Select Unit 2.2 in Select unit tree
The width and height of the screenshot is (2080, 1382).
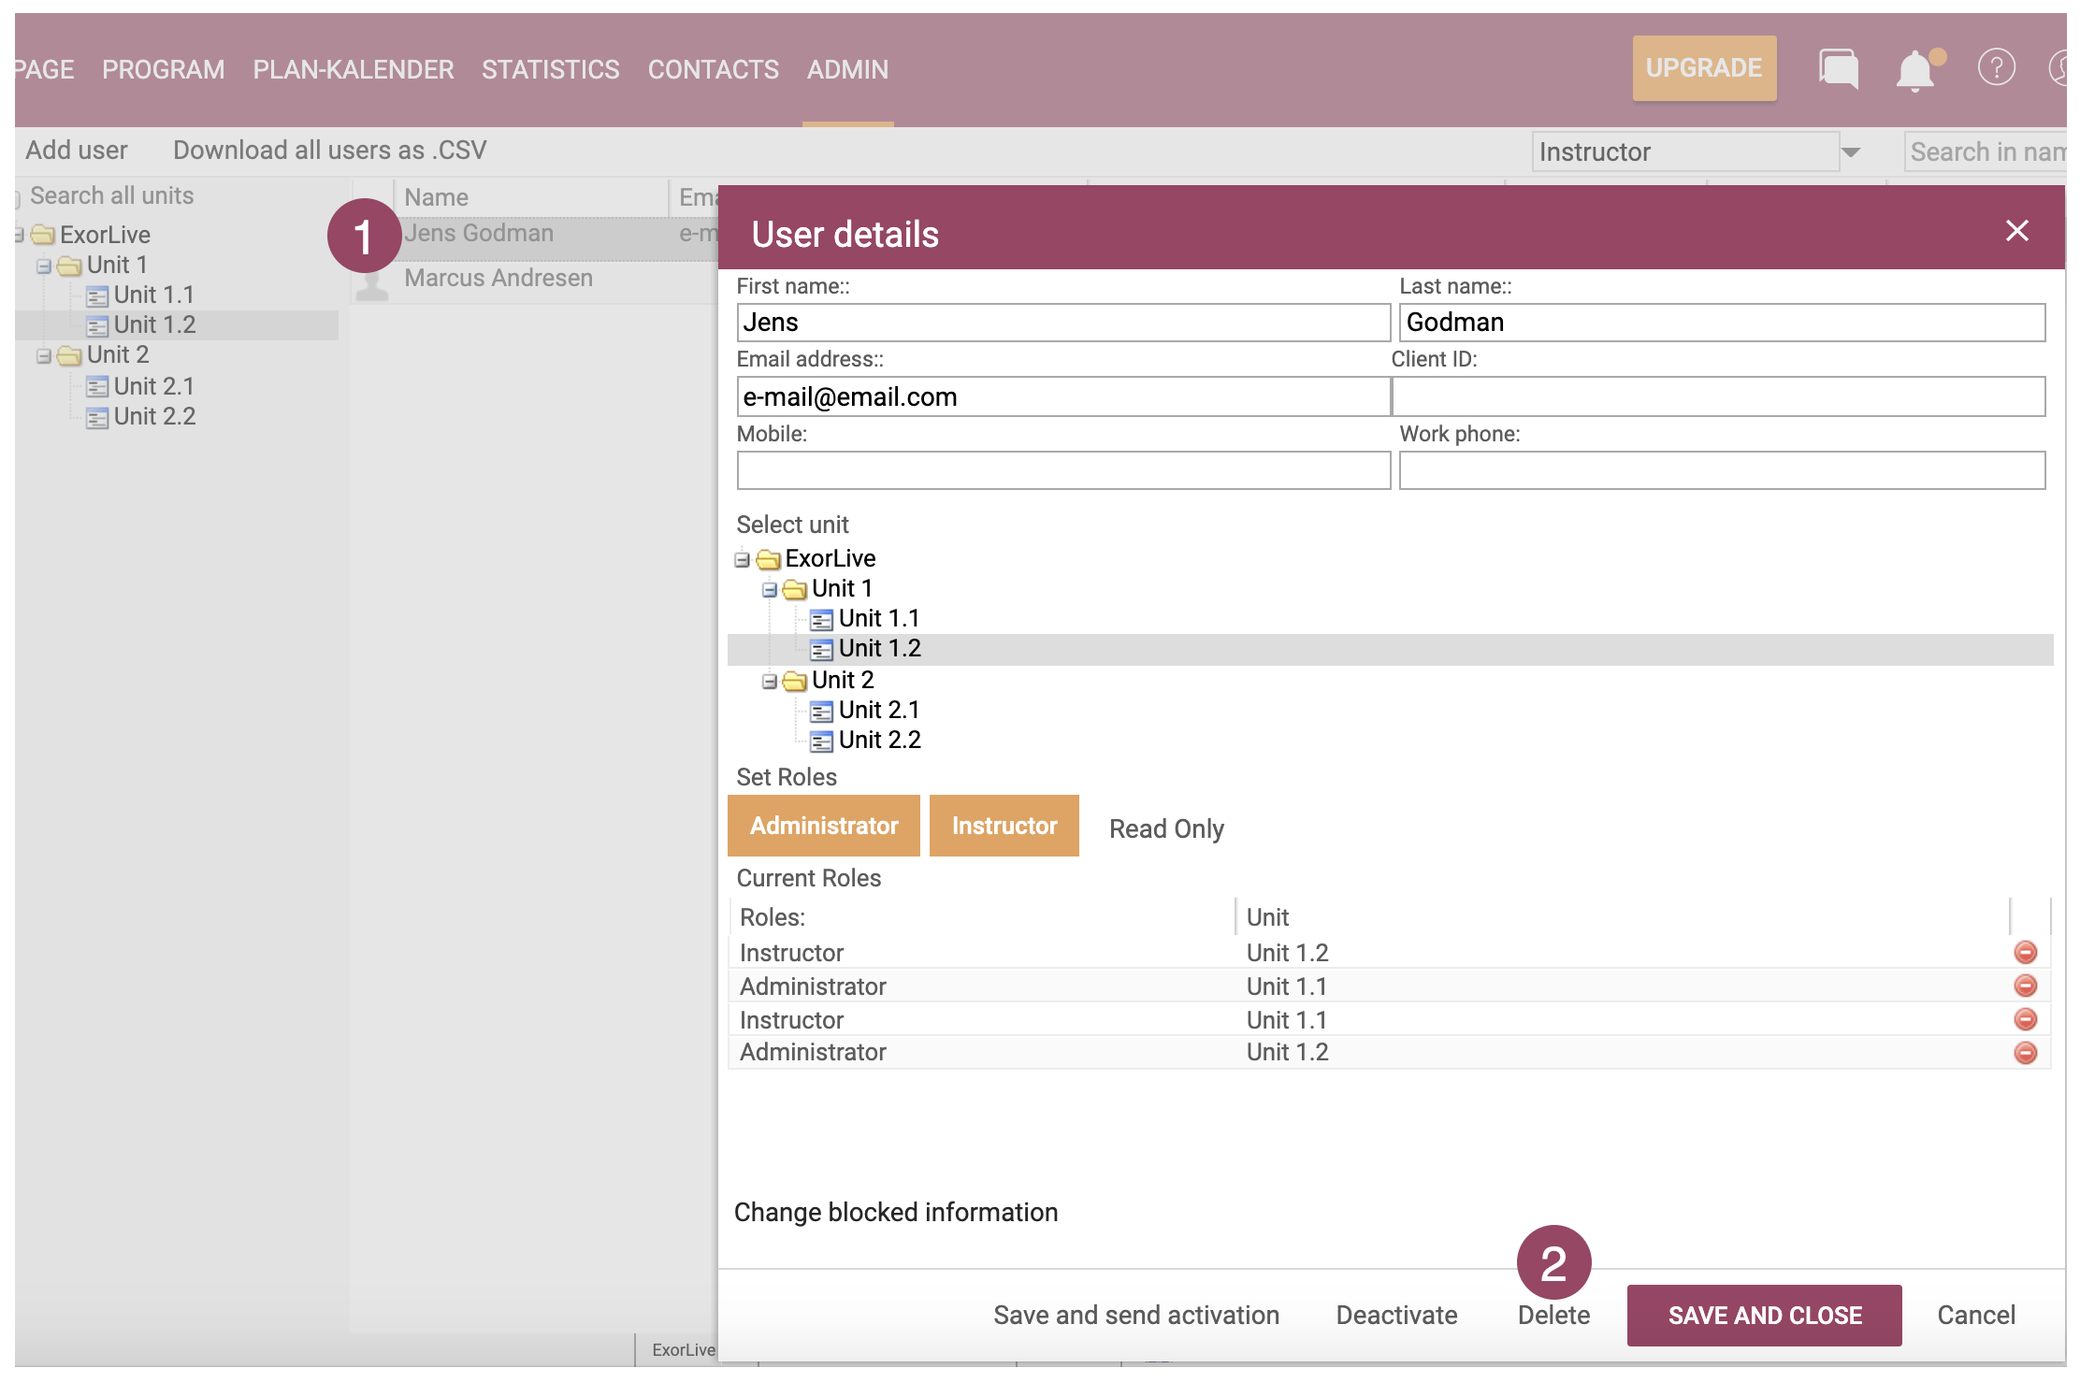click(880, 740)
